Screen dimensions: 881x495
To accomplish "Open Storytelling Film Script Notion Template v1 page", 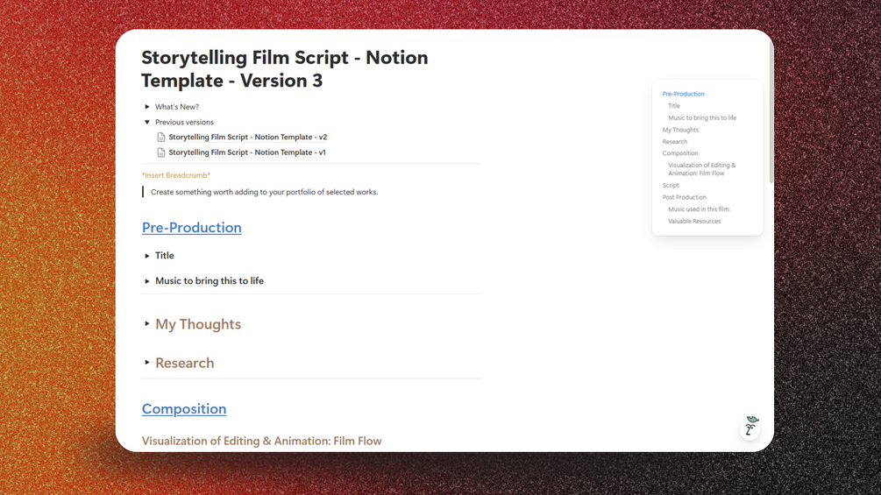I will pyautogui.click(x=247, y=152).
